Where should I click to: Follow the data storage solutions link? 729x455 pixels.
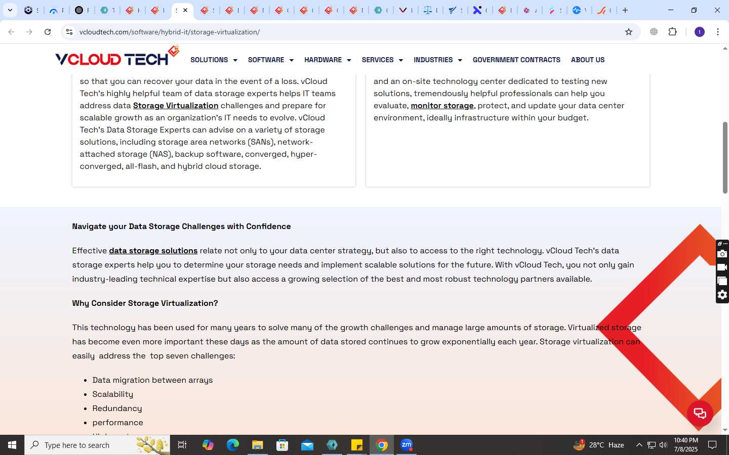pyautogui.click(x=153, y=251)
